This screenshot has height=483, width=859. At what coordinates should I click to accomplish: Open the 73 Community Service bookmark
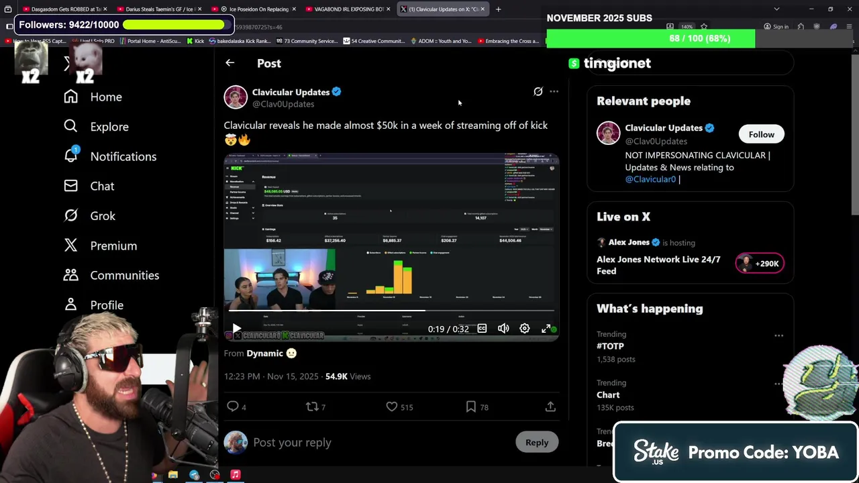306,41
